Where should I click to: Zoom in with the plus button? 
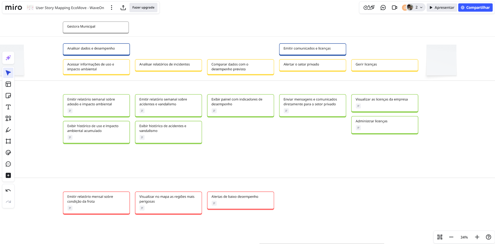(477, 237)
